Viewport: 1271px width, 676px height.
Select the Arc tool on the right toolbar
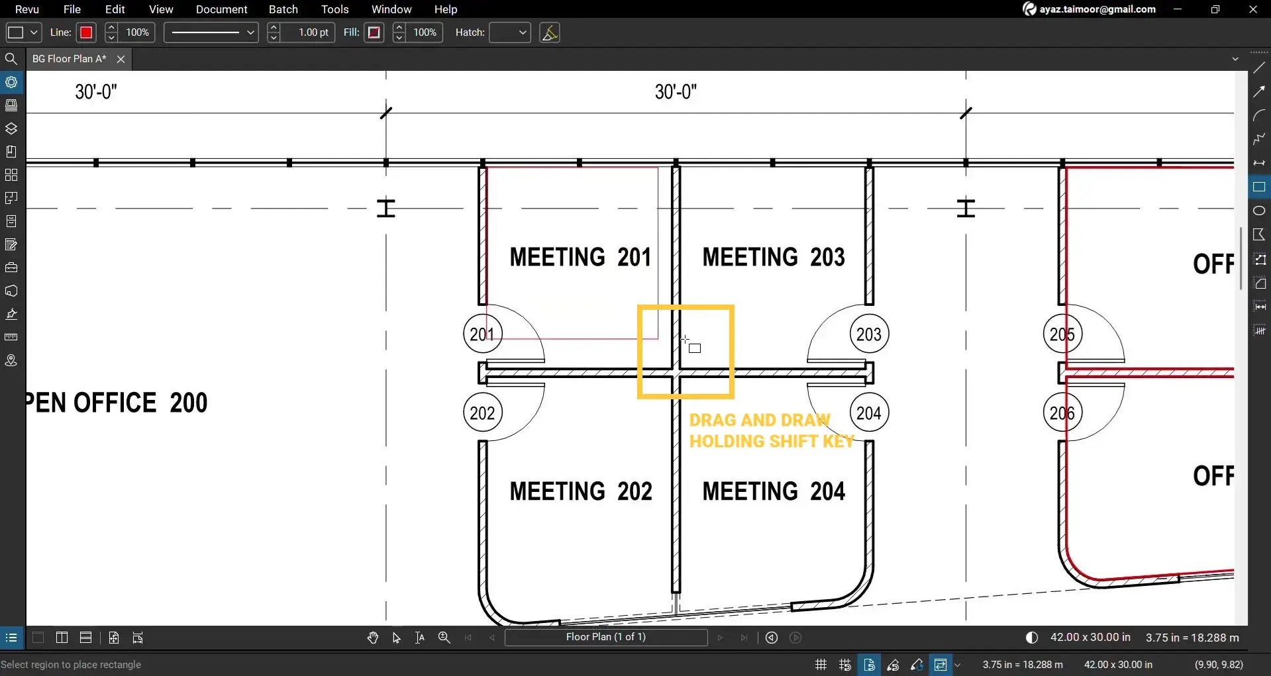point(1260,115)
